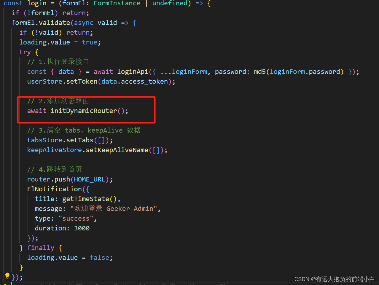The image size is (379, 285).
Task: Place cursor on the loginApi function name
Action: pos(133,71)
